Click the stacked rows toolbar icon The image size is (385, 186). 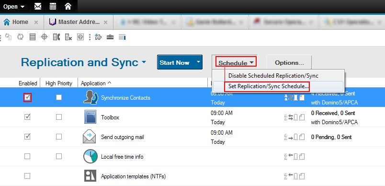[33, 37]
